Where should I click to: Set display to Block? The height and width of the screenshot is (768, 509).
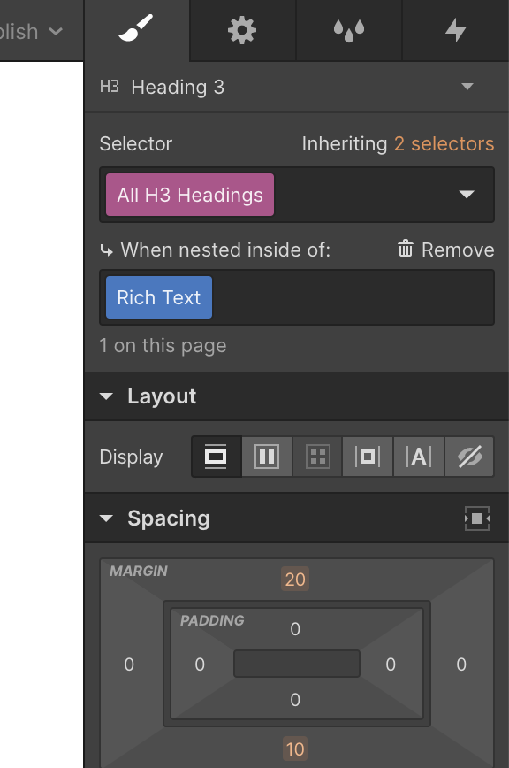coord(215,457)
